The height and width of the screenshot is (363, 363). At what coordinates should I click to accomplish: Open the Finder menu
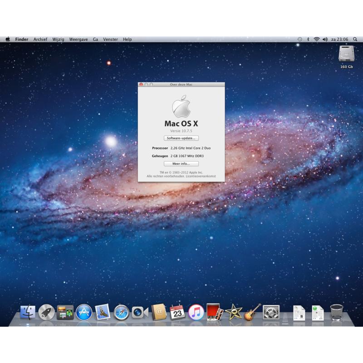pos(22,39)
